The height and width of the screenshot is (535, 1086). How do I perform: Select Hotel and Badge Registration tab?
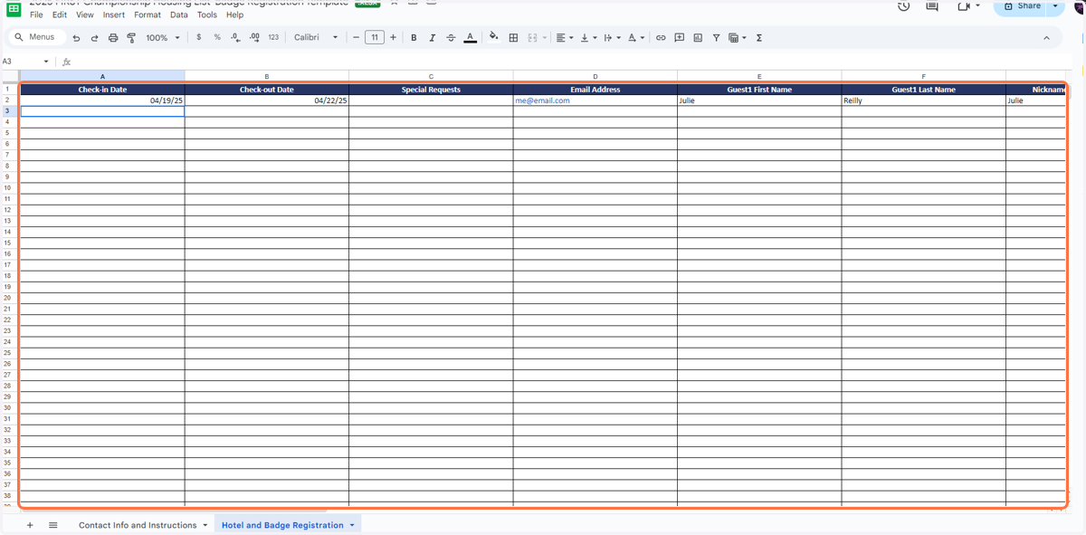pos(282,525)
